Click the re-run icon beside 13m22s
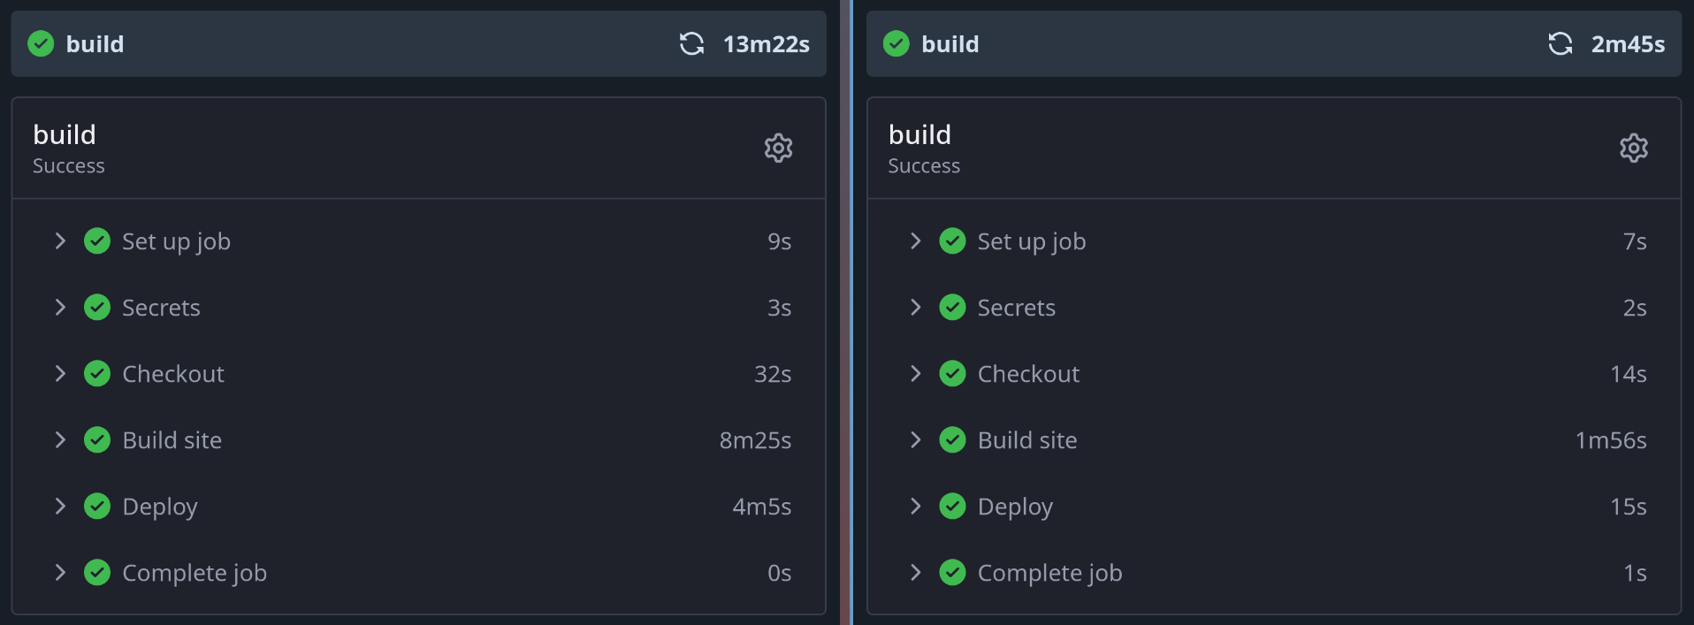 [691, 44]
